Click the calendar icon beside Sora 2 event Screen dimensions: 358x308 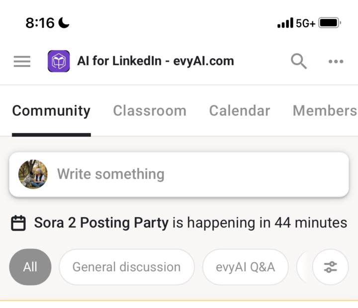[x=18, y=223]
